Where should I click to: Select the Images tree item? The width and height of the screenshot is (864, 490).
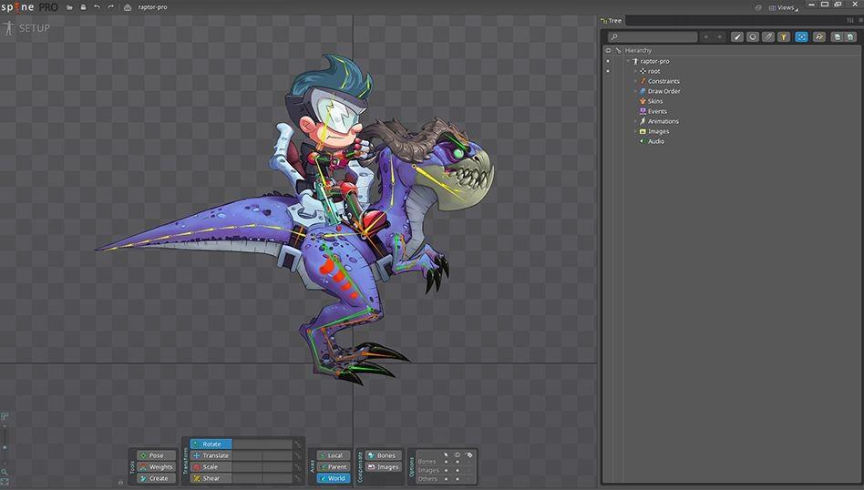(x=658, y=131)
